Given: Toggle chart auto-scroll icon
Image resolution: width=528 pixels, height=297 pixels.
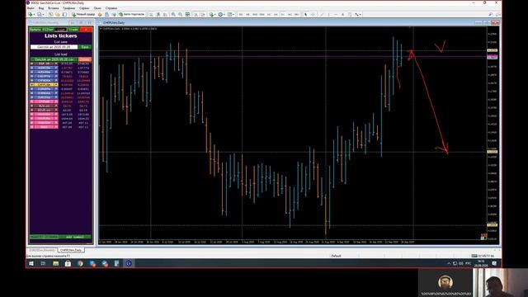Looking at the screenshot, I should click(x=196, y=15).
